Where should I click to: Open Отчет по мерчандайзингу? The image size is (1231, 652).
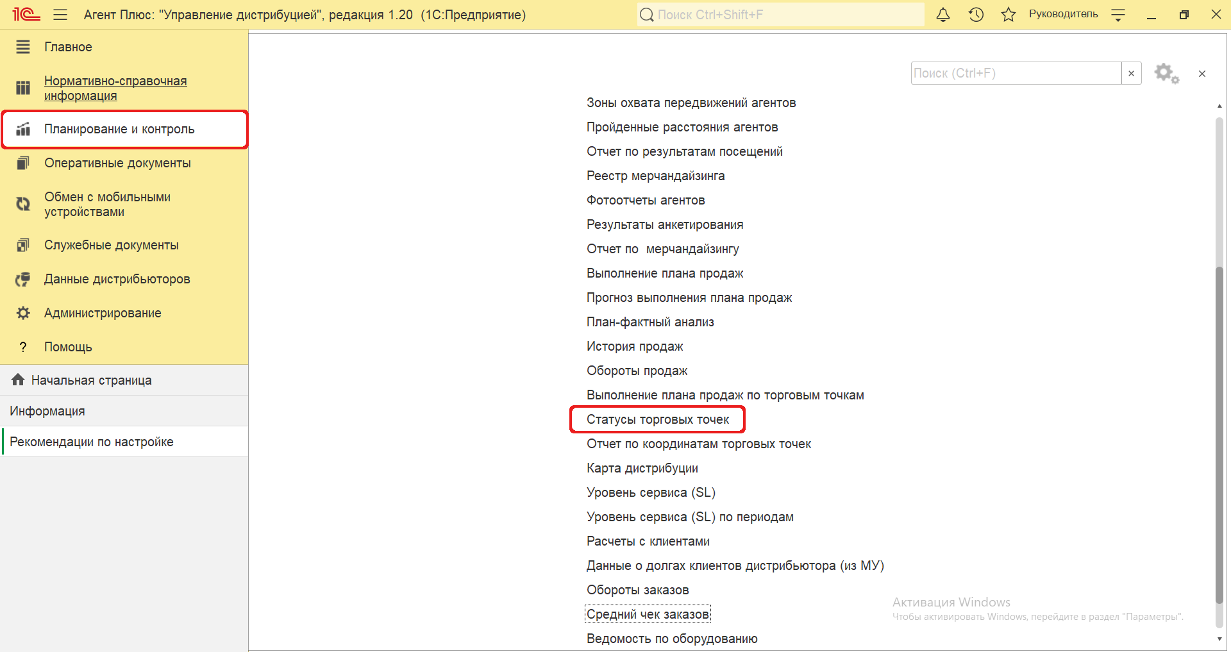[663, 249]
